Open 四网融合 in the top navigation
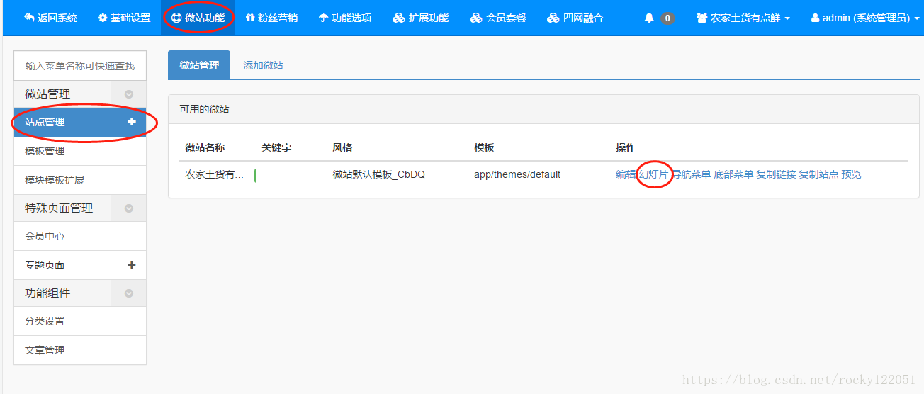 click(x=575, y=18)
